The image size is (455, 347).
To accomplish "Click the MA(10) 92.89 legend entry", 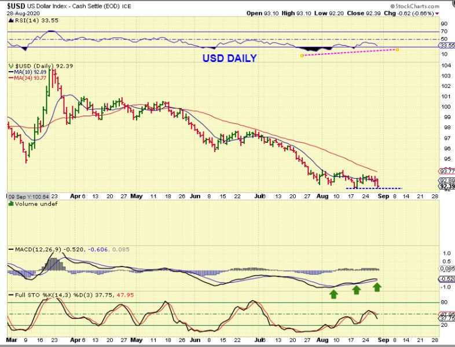I will [28, 72].
